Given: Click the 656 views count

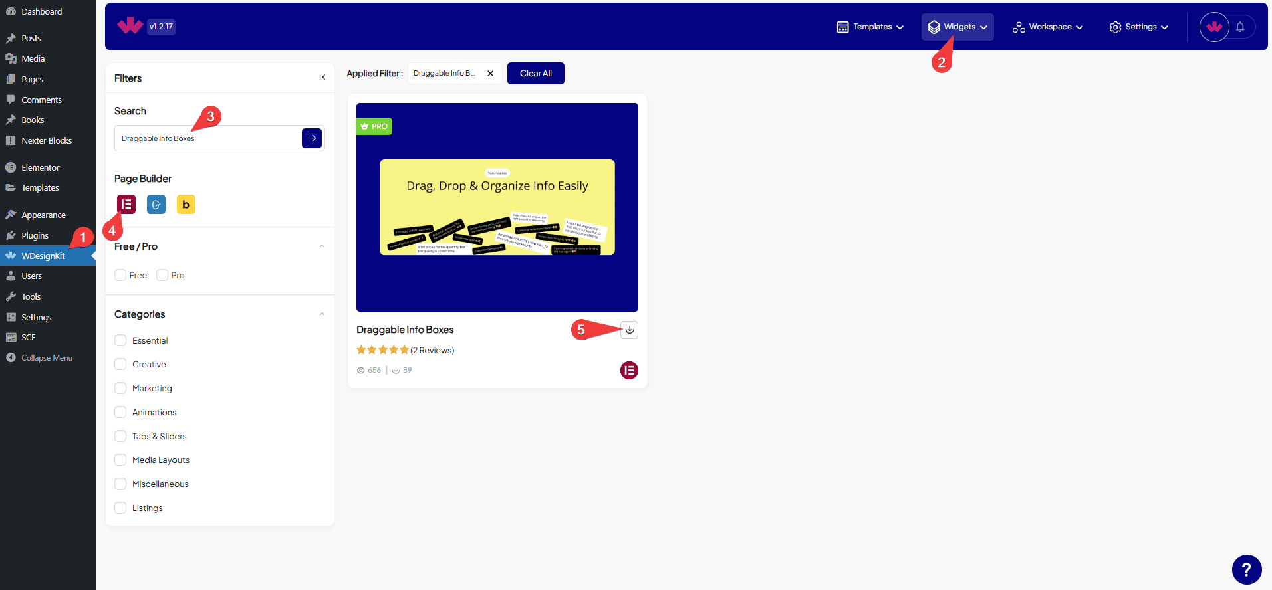Looking at the screenshot, I should 369,370.
